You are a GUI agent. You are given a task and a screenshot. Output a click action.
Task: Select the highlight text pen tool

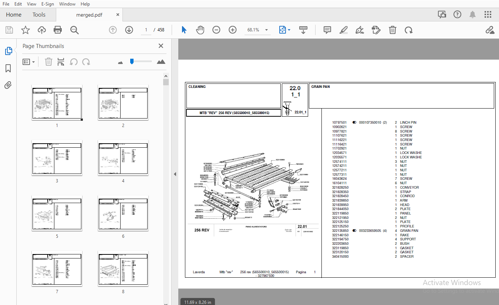(x=344, y=30)
